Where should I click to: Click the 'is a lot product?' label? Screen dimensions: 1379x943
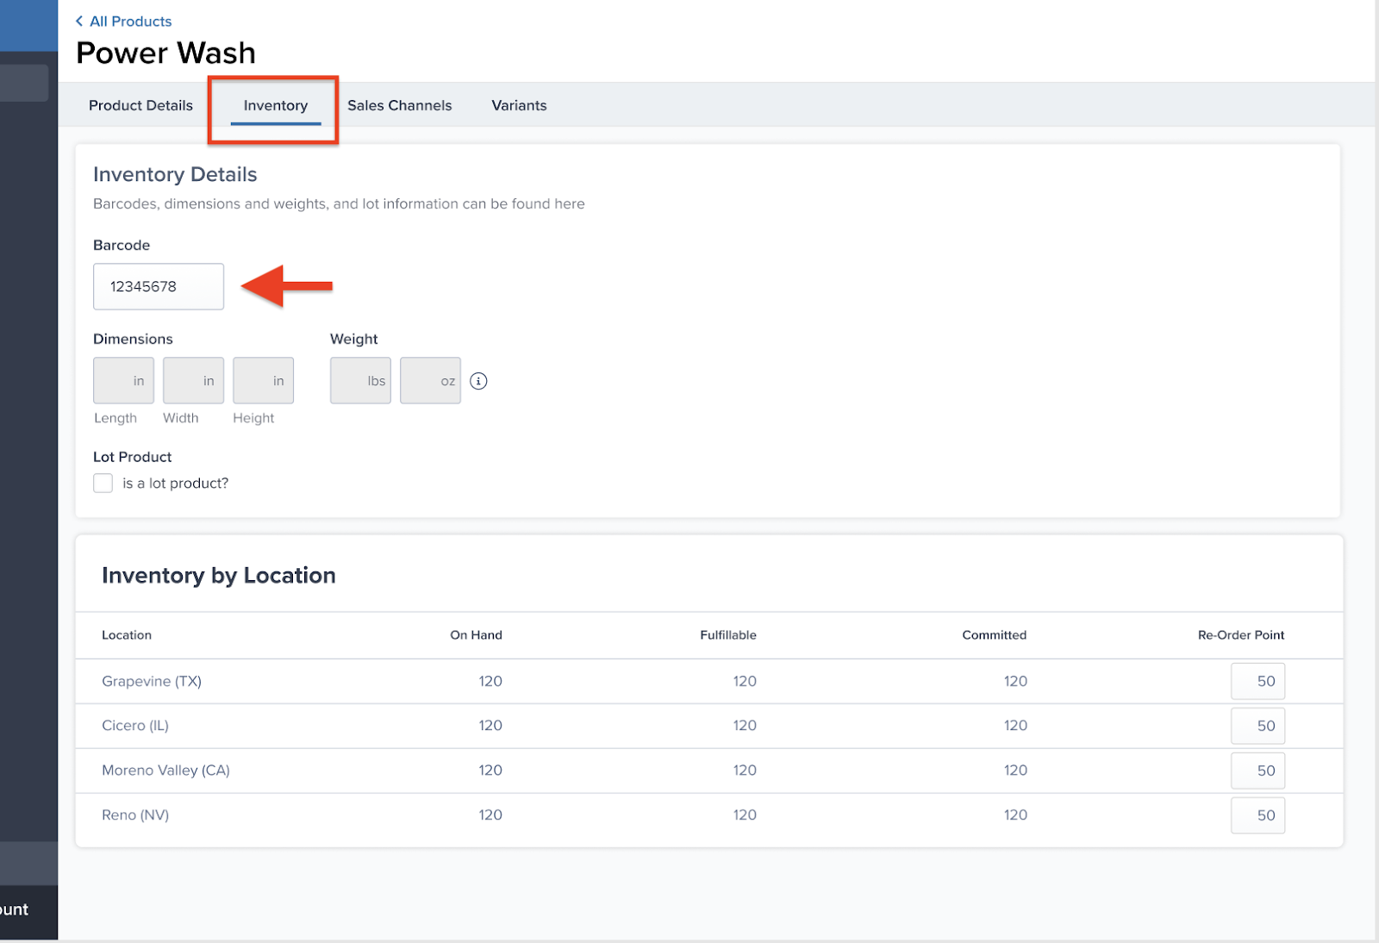point(176,484)
